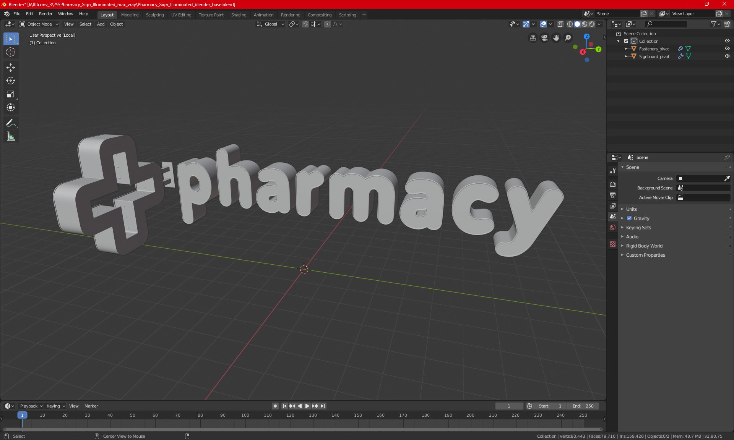Activate the 3D Cursor tool
The image size is (734, 440).
point(11,52)
